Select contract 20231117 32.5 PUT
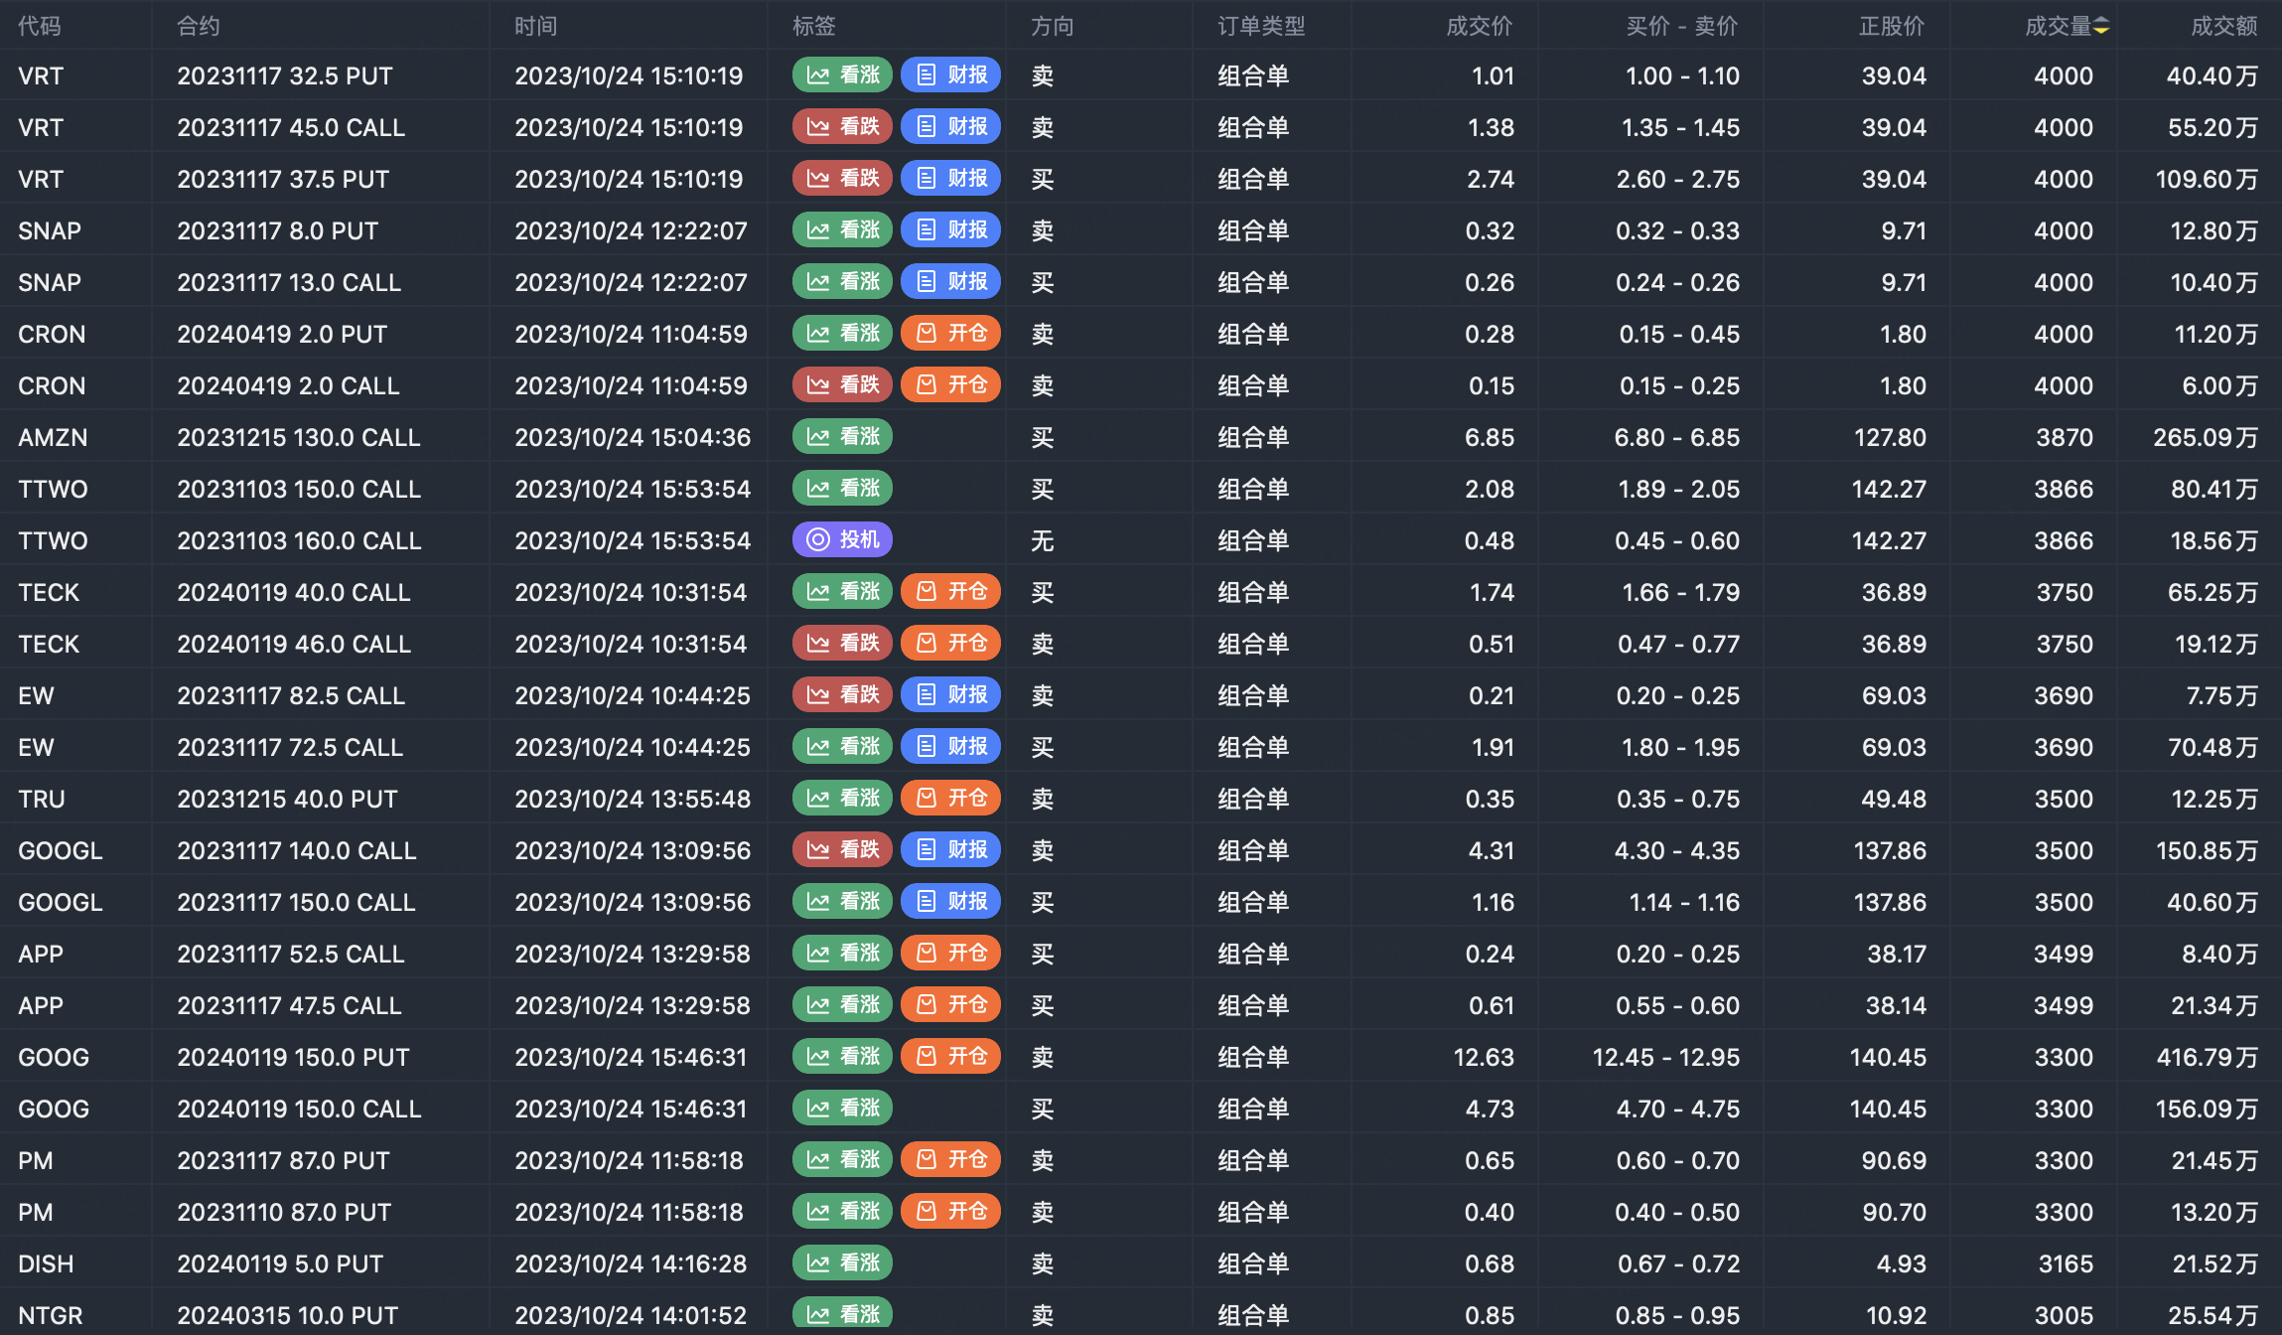This screenshot has height=1335, width=2282. pyautogui.click(x=285, y=76)
